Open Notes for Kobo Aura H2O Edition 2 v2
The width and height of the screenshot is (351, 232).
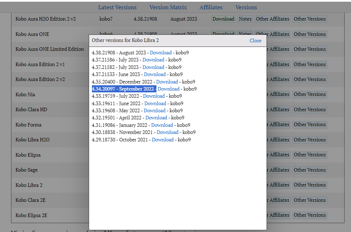coord(245,19)
